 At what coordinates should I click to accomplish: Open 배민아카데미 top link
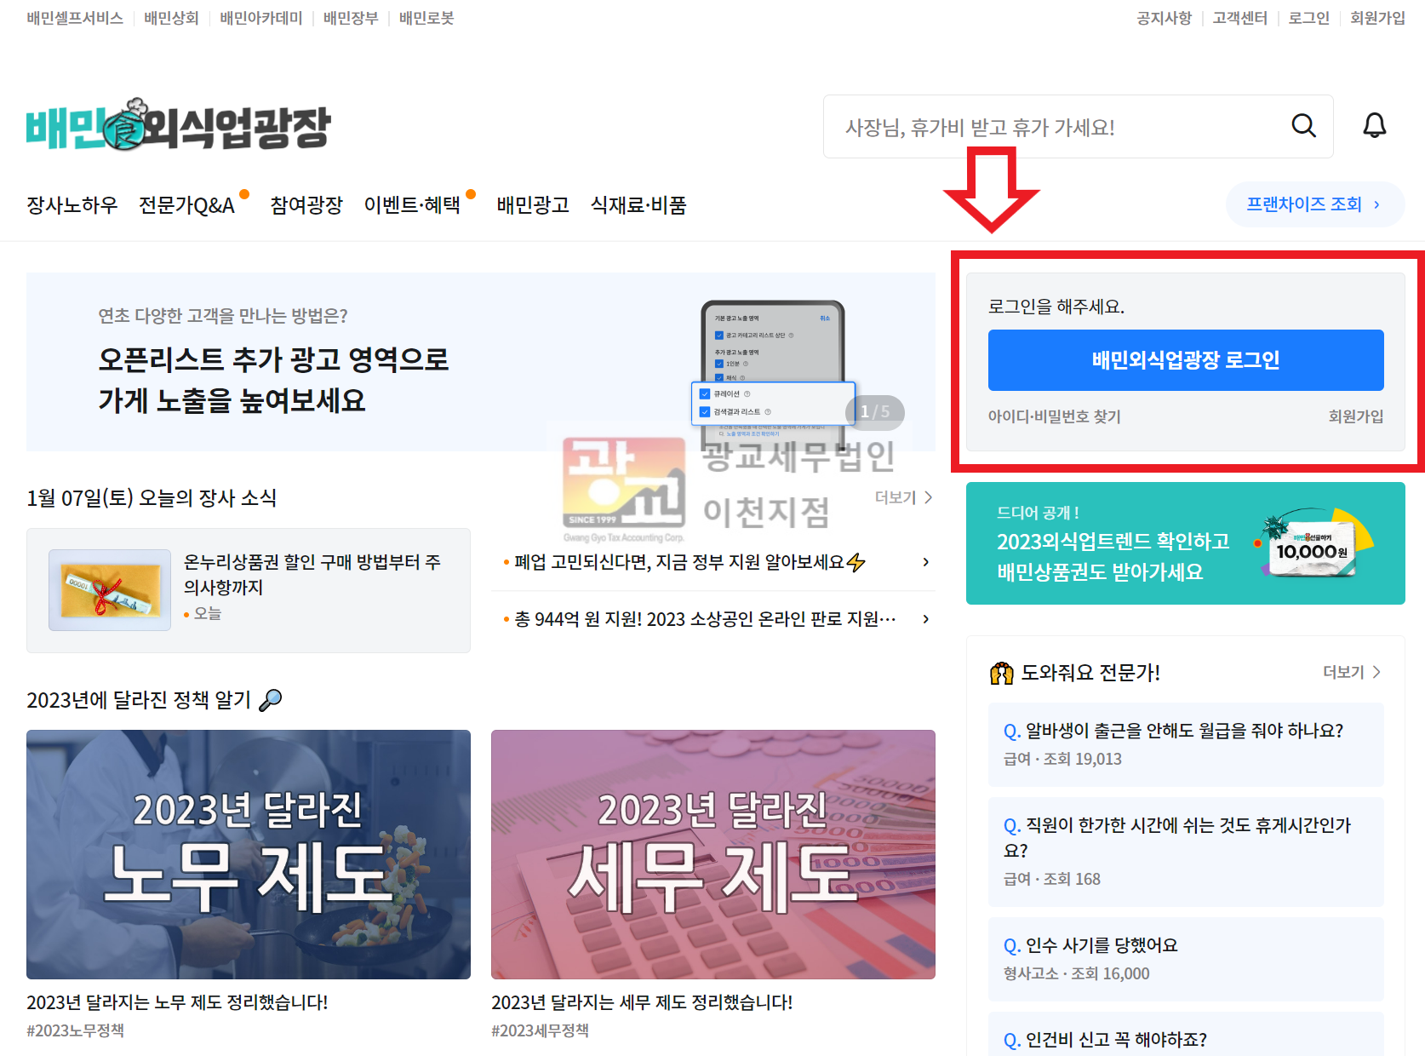tap(261, 18)
